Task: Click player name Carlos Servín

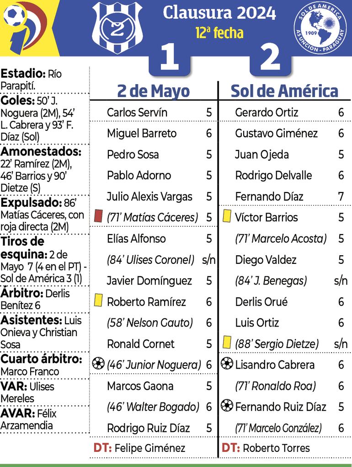Action: (137, 112)
